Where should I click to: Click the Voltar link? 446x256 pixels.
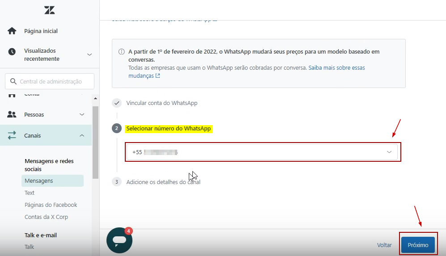coord(384,245)
